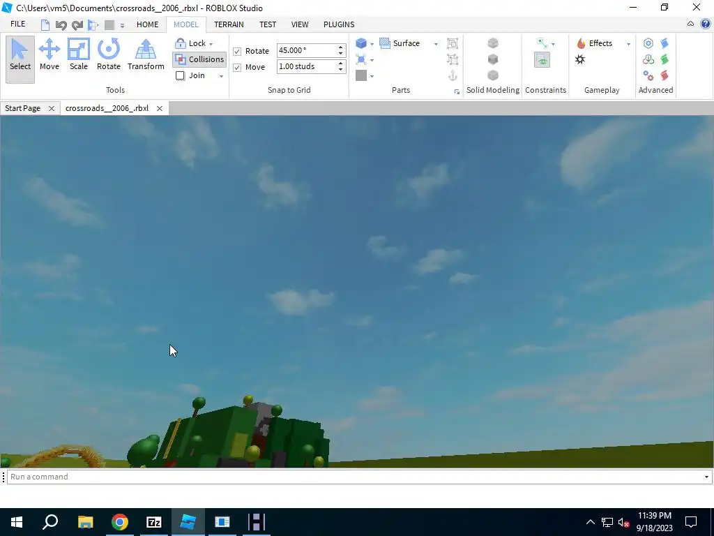Activate the Move tool

[x=50, y=54]
